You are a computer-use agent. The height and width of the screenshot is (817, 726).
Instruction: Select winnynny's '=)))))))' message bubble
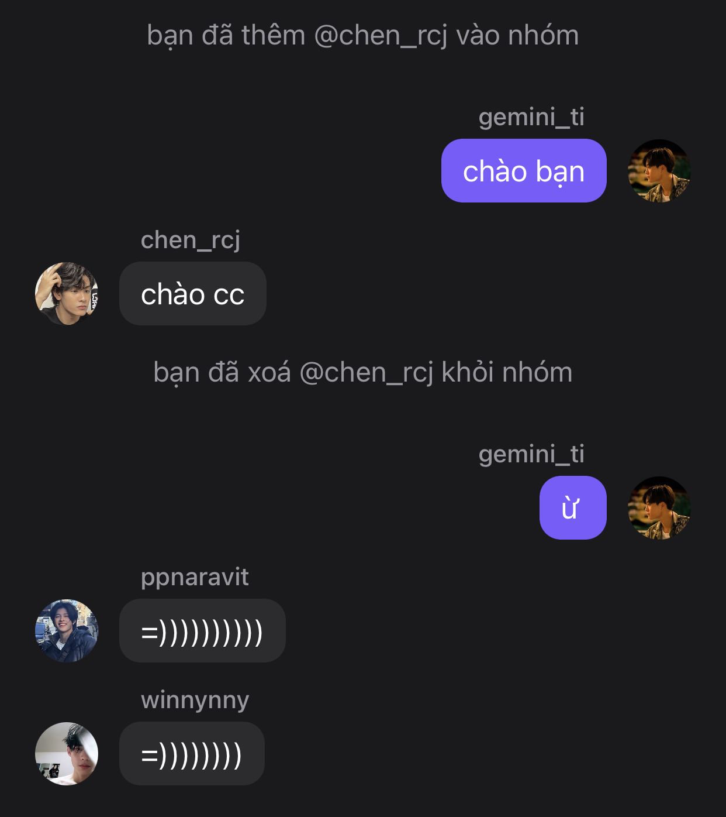tap(192, 754)
